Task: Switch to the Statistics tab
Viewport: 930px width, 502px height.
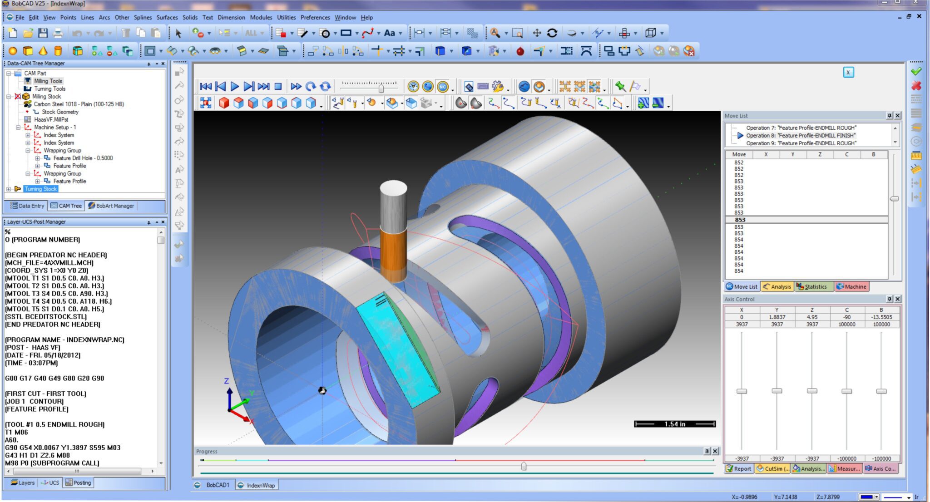Action: [814, 286]
